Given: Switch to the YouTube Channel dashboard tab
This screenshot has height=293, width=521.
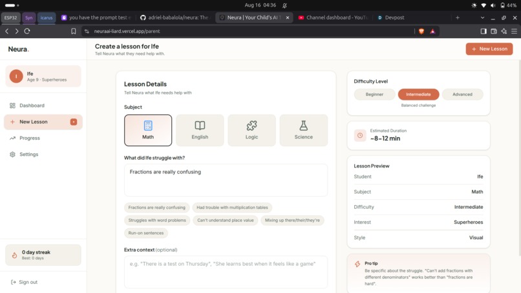Looking at the screenshot, I should (334, 17).
